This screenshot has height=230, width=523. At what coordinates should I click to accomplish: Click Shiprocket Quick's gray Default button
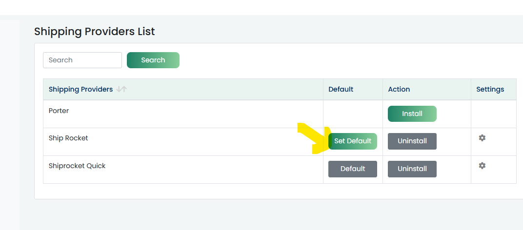(x=353, y=169)
